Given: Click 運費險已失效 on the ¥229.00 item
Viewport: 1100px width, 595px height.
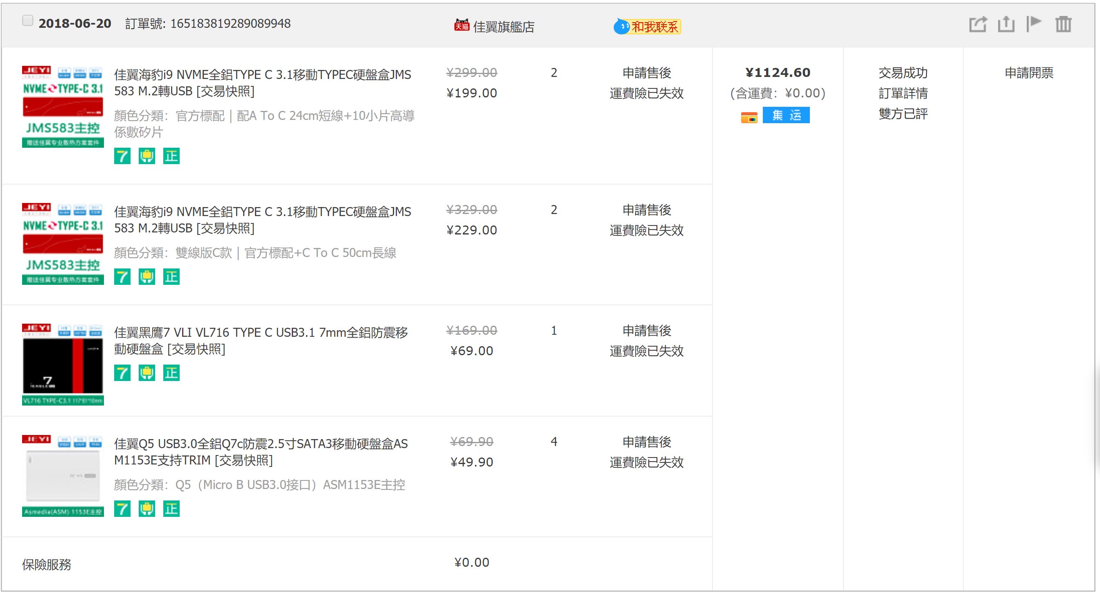Looking at the screenshot, I should click(647, 231).
